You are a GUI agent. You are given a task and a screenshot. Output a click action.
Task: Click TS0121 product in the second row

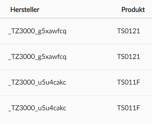tap(129, 57)
